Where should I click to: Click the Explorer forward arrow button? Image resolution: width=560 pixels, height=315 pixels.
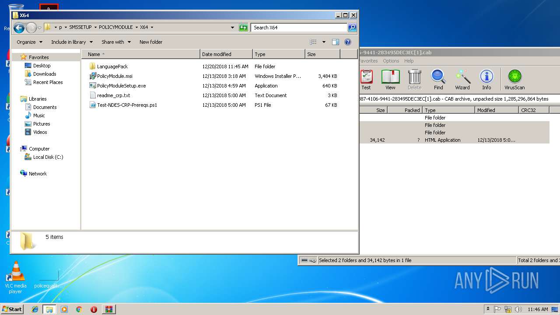[x=31, y=28]
